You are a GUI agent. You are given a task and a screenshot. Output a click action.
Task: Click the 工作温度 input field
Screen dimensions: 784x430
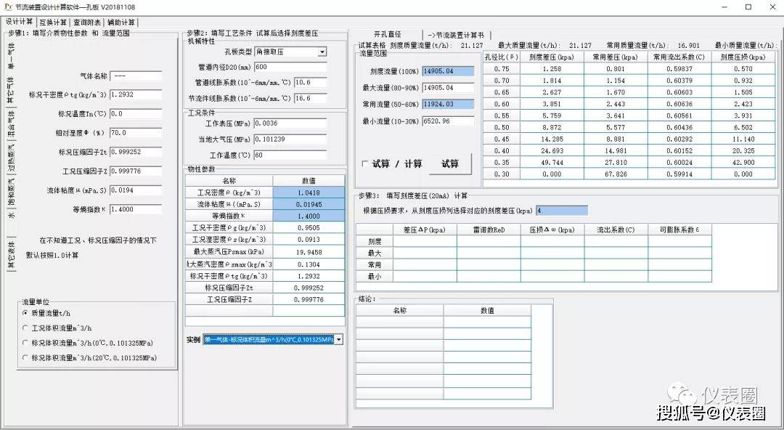click(x=290, y=155)
